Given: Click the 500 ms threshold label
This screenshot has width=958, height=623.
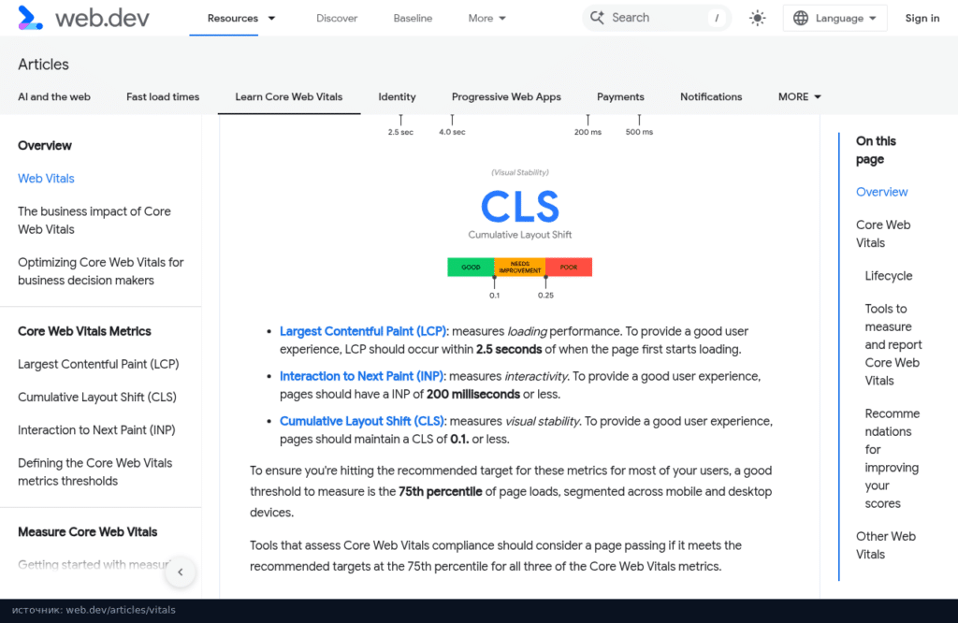Looking at the screenshot, I should coord(639,132).
